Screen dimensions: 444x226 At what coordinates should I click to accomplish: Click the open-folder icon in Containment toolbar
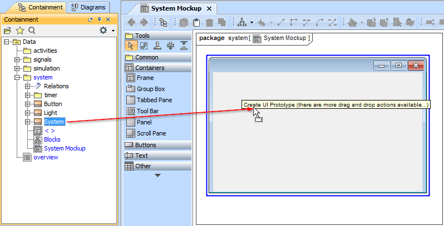coord(7,30)
